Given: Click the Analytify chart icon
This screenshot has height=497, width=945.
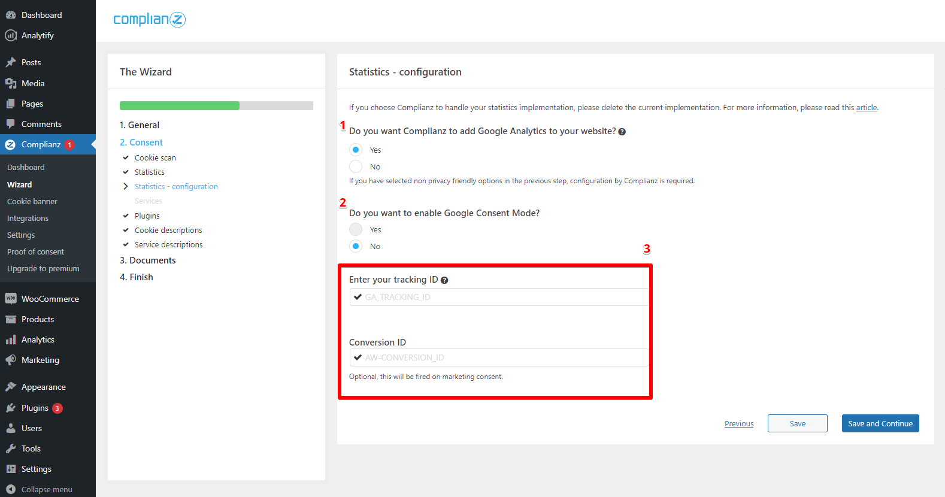Looking at the screenshot, I should 11,35.
